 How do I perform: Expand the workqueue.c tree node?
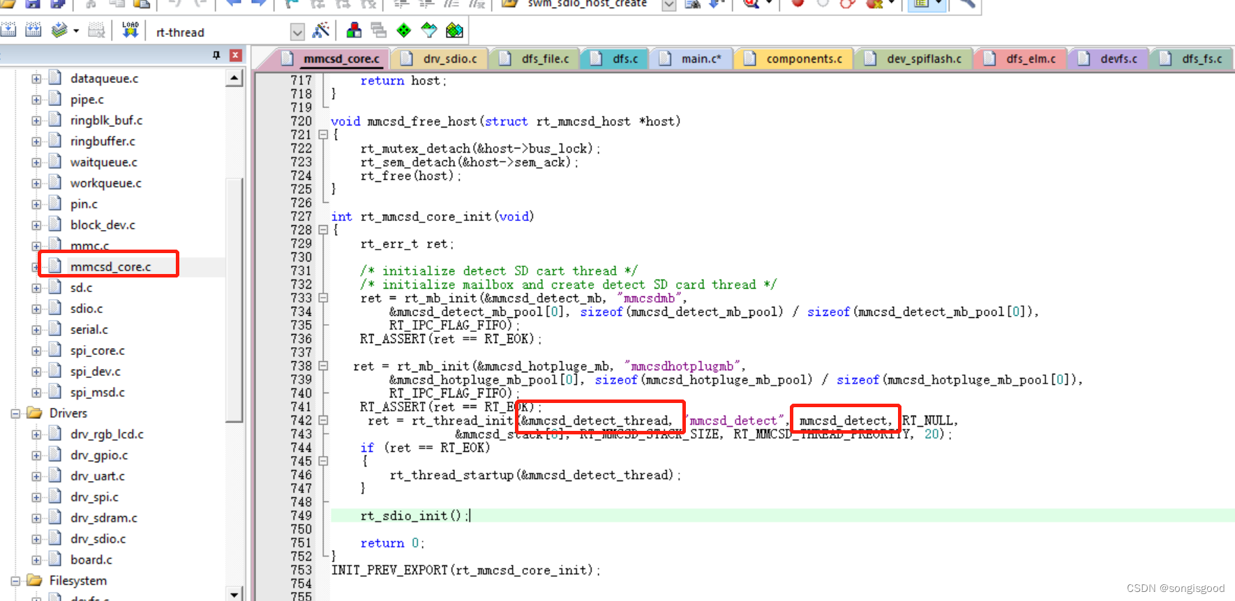point(36,183)
